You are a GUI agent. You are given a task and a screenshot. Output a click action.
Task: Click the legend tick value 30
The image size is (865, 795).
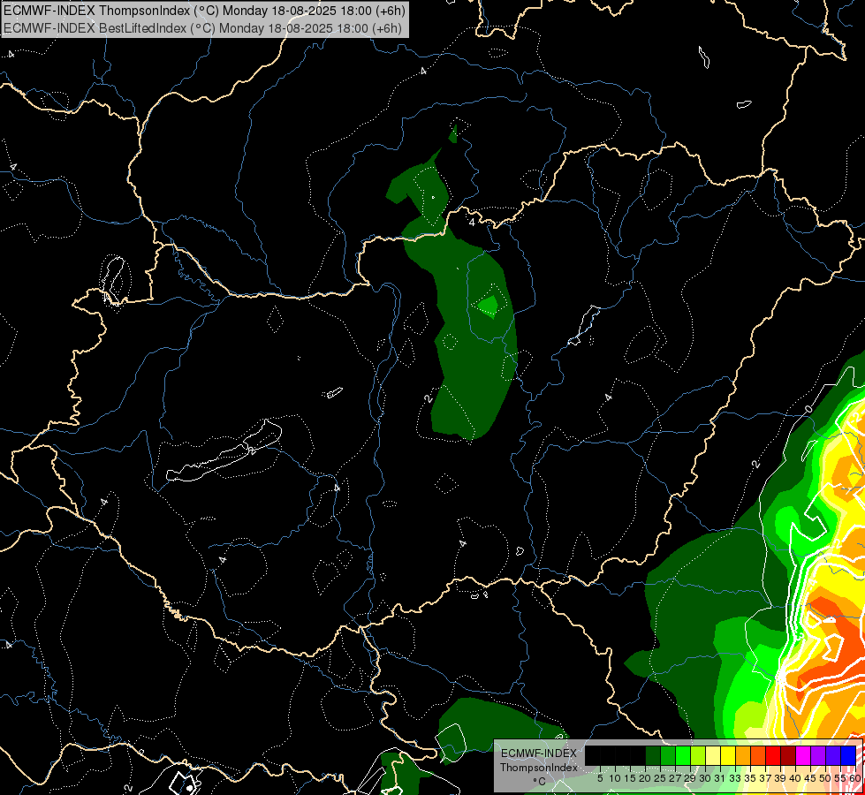pyautogui.click(x=705, y=778)
